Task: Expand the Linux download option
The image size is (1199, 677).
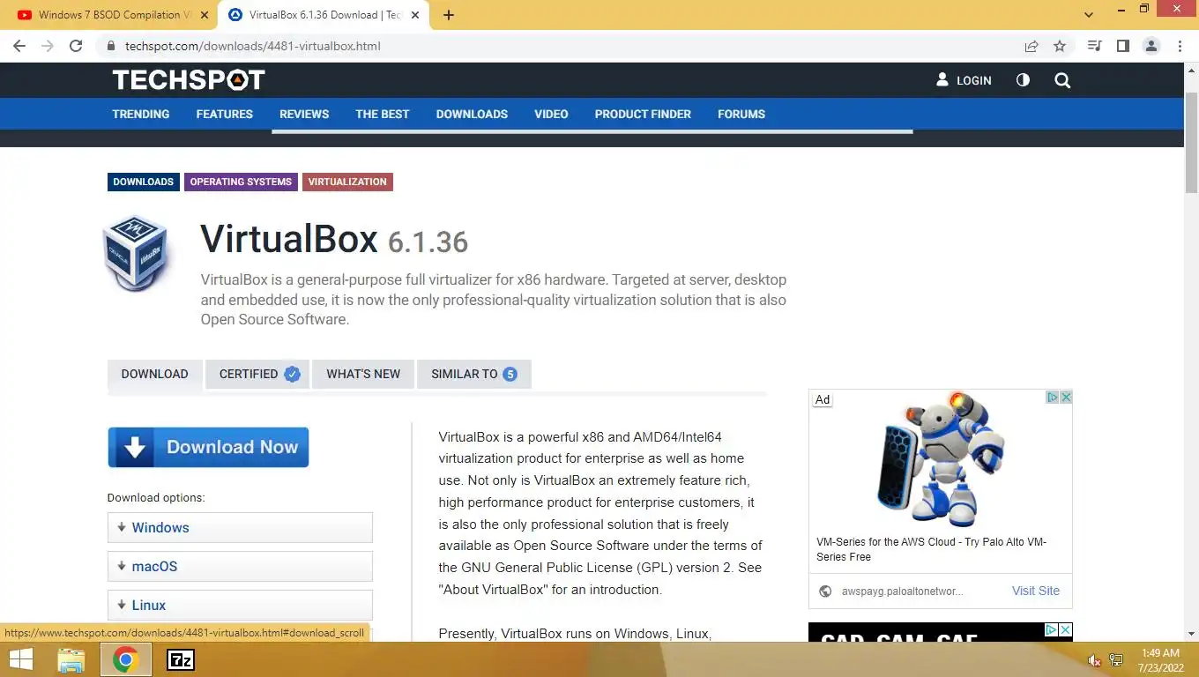Action: tap(240, 606)
